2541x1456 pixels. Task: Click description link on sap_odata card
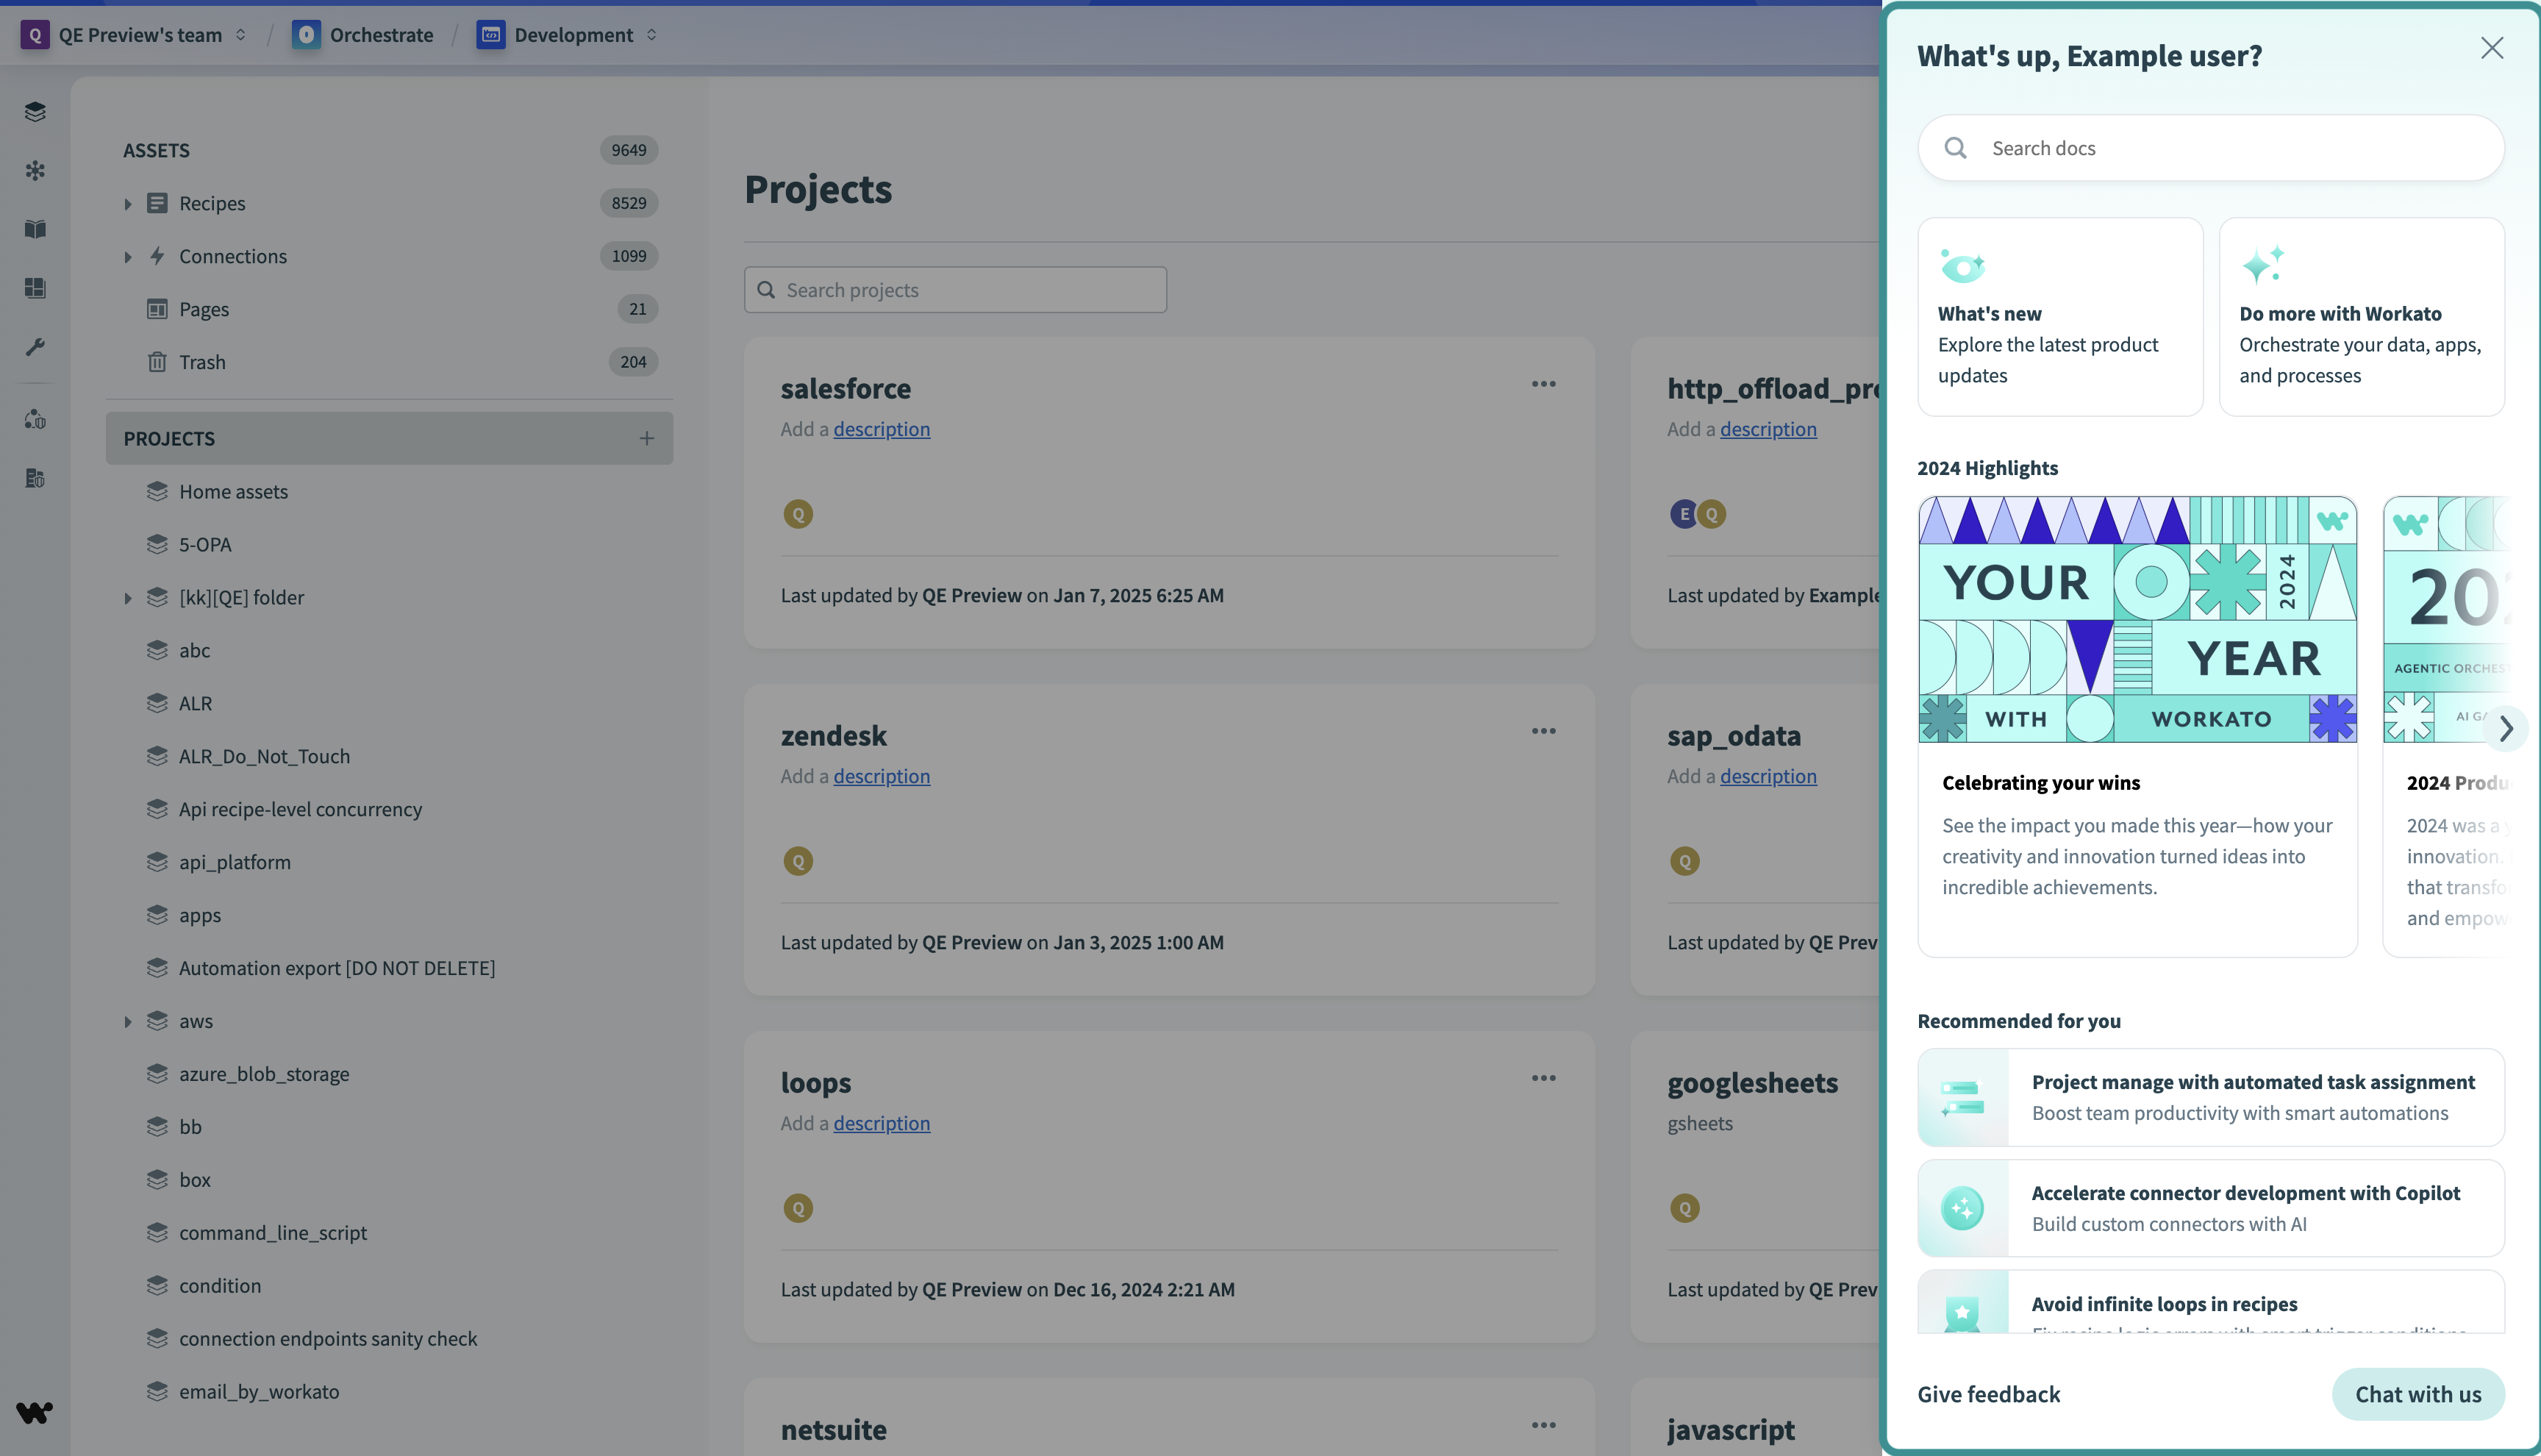1768,776
